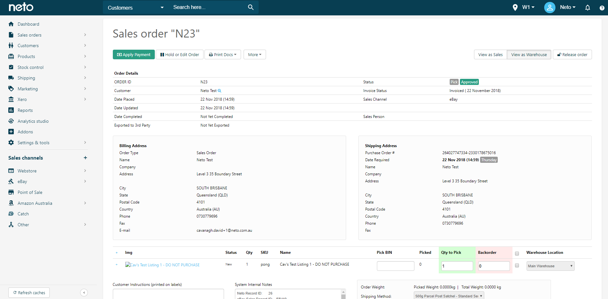The width and height of the screenshot is (608, 299).
Task: Click the Qty to Pick input field
Action: point(457,266)
